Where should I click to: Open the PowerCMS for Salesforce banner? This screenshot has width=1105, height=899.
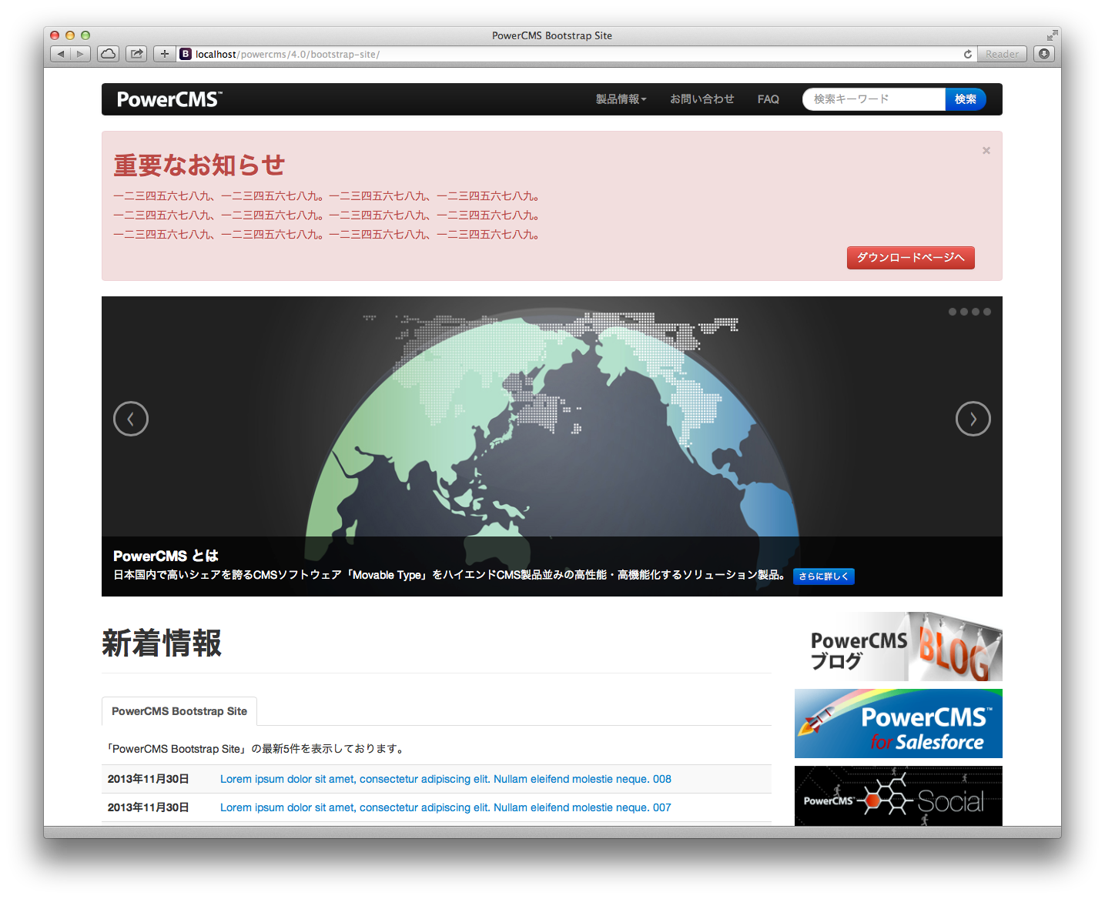point(899,724)
